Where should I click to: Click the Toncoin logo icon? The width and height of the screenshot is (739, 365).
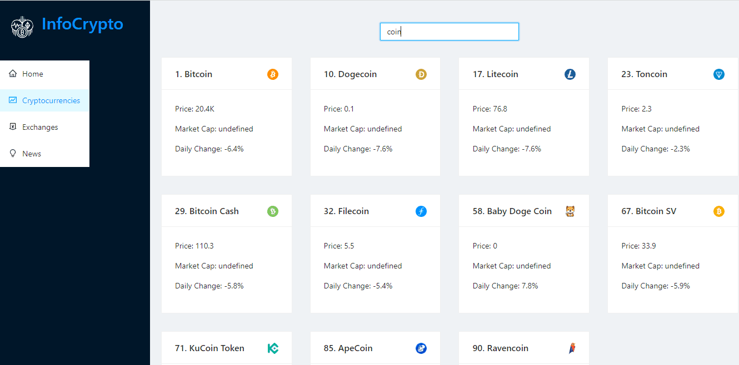[719, 74]
